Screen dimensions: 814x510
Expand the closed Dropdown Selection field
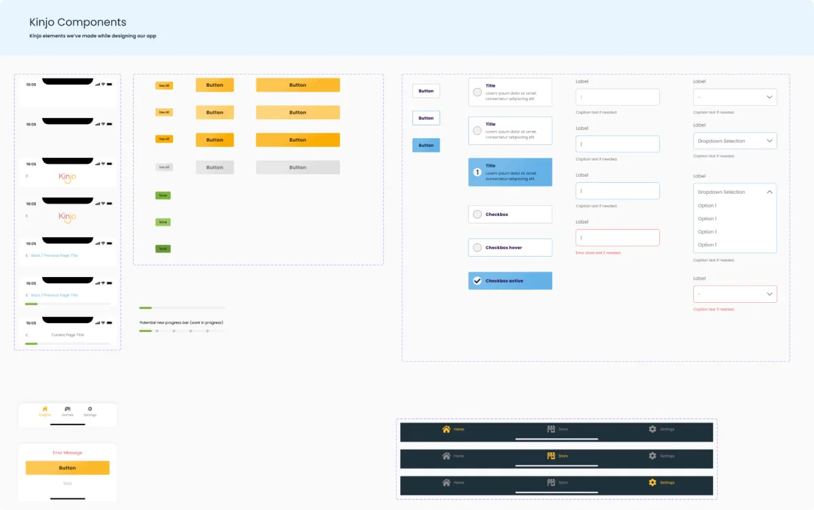tap(735, 141)
